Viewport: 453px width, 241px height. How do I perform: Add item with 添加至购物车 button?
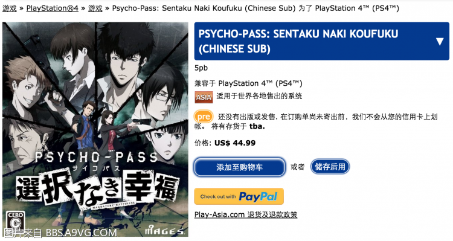(x=240, y=167)
